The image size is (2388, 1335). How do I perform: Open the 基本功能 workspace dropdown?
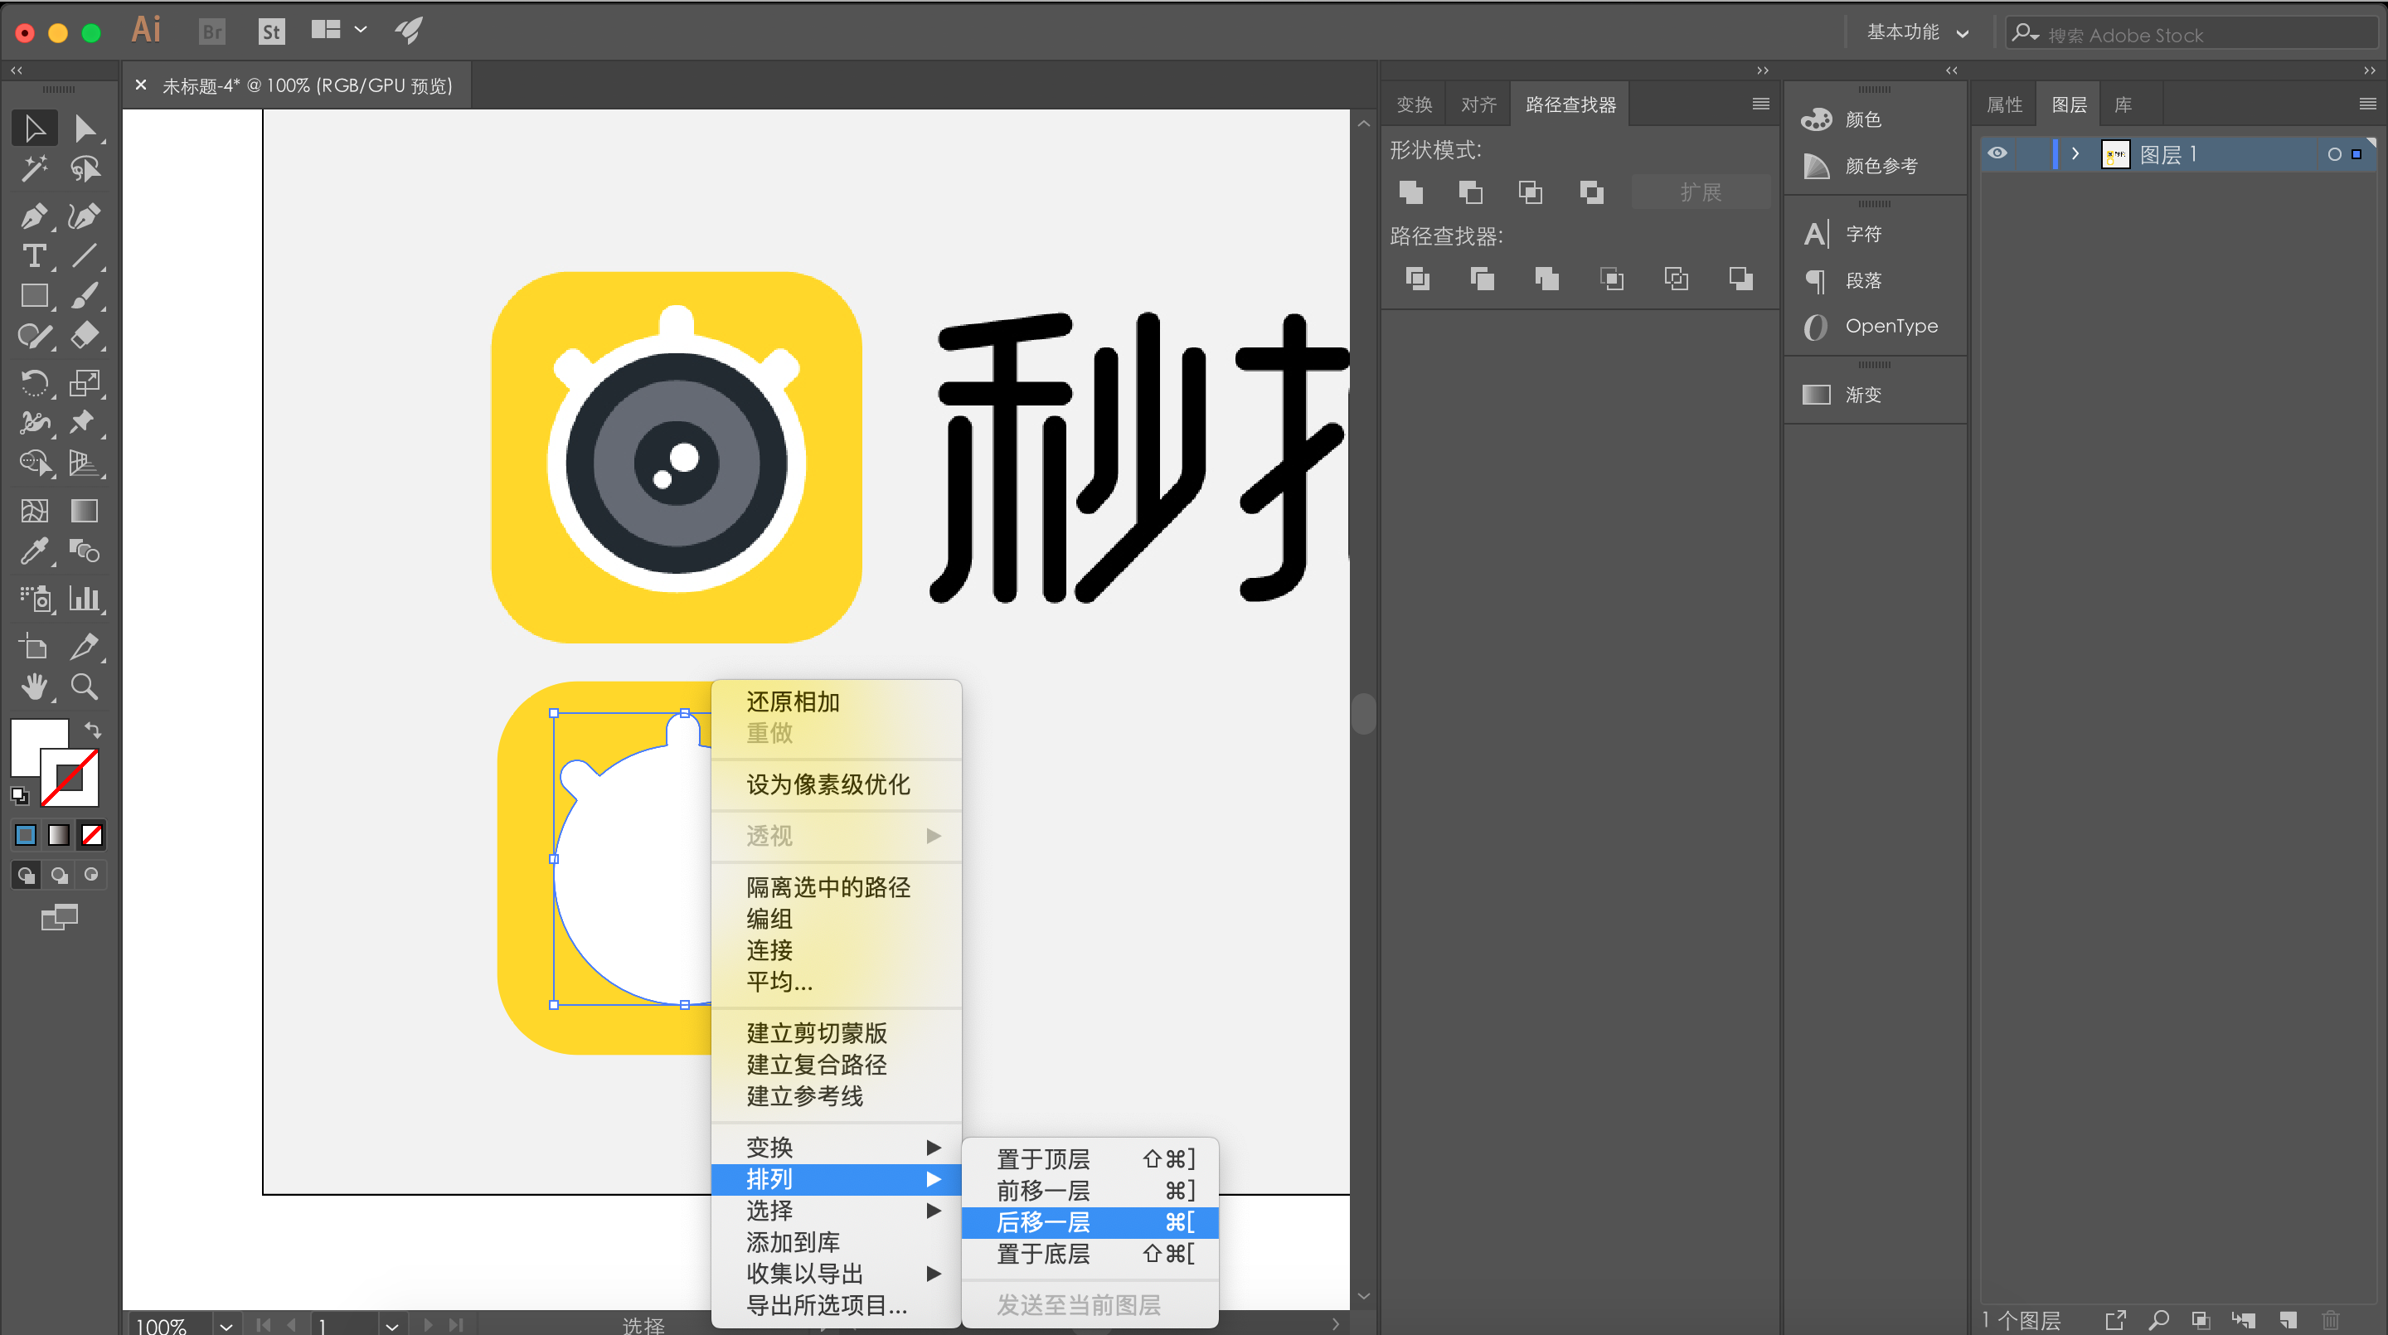tap(1917, 32)
